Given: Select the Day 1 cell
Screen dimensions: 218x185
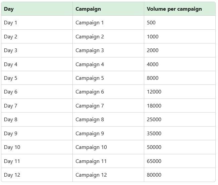Looking at the screenshot, I should tap(11, 23).
